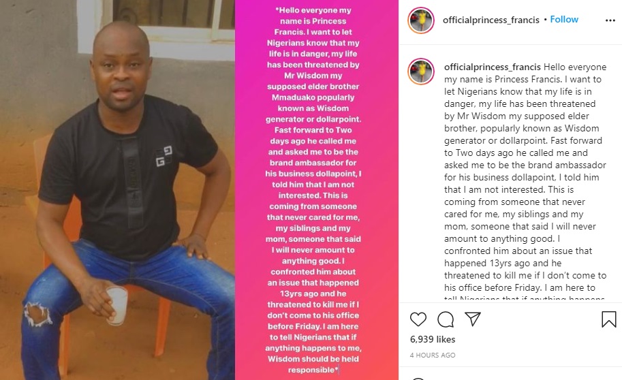622x380 pixels.
Task: Click the username at start of caption
Action: click(493, 67)
